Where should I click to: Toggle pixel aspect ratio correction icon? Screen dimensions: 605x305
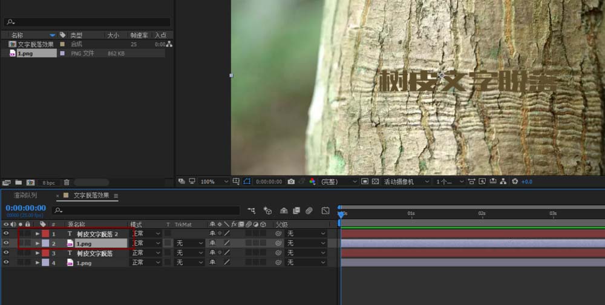[471, 181]
